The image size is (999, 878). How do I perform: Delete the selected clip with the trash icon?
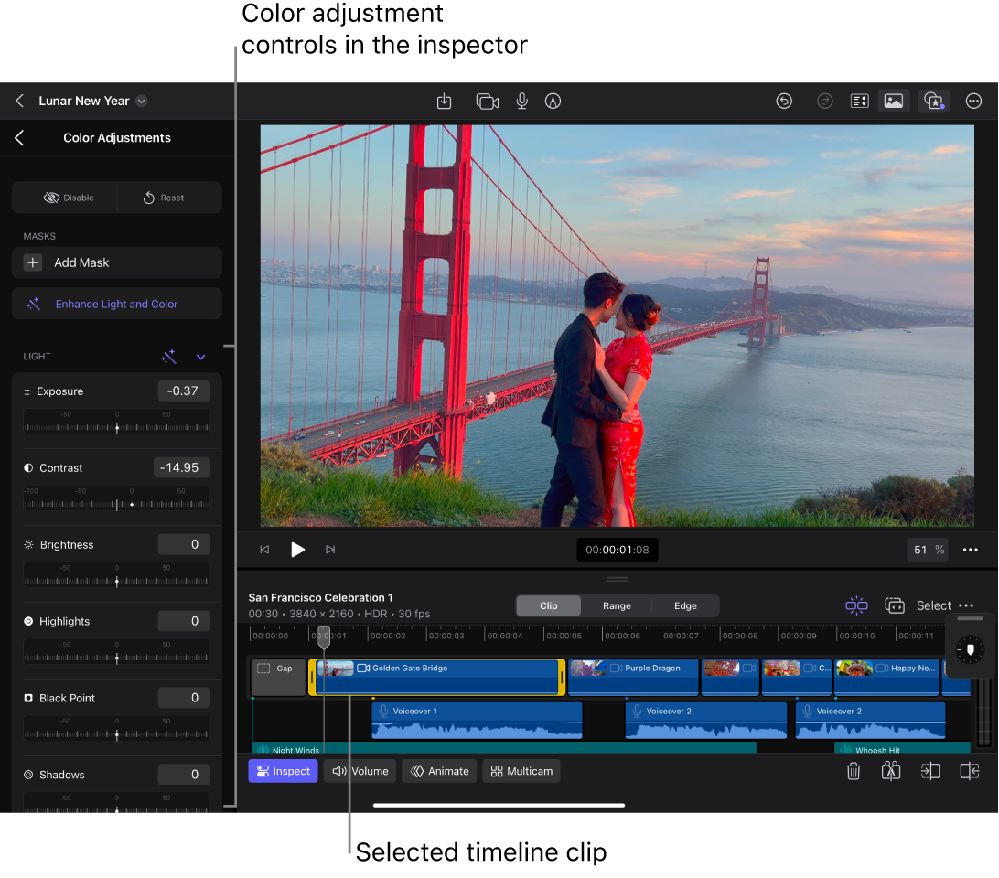pyautogui.click(x=854, y=771)
